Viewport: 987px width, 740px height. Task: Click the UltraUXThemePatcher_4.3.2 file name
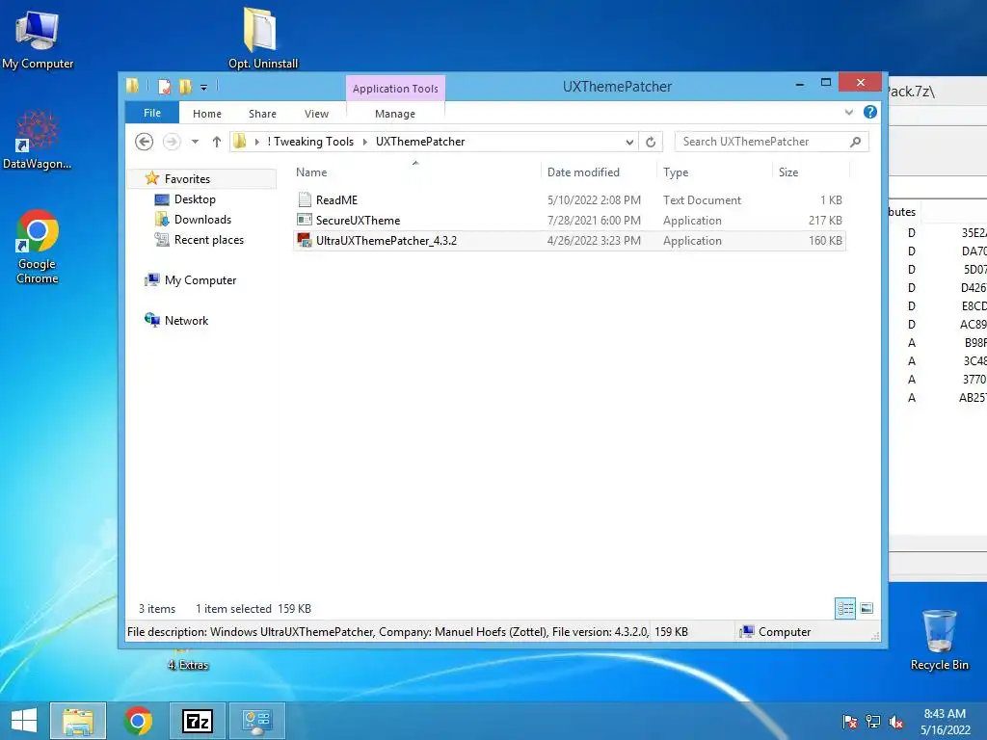(387, 240)
